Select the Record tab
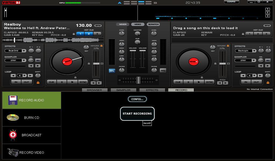The width and height of the screenshot is (275, 161). pyautogui.click(x=181, y=90)
